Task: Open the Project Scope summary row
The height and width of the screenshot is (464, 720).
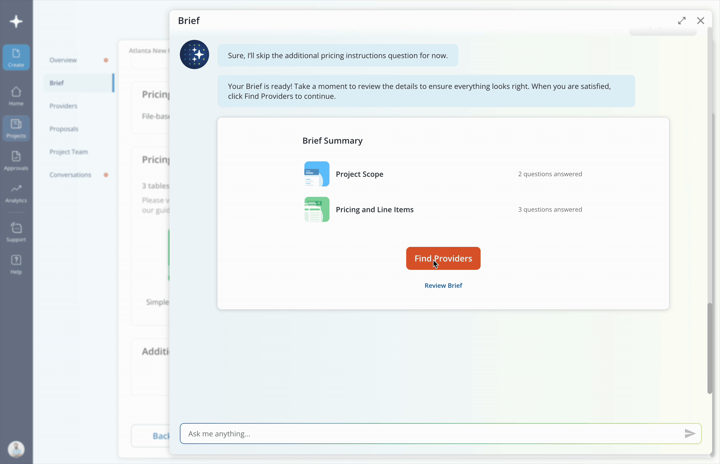Action: (359, 174)
